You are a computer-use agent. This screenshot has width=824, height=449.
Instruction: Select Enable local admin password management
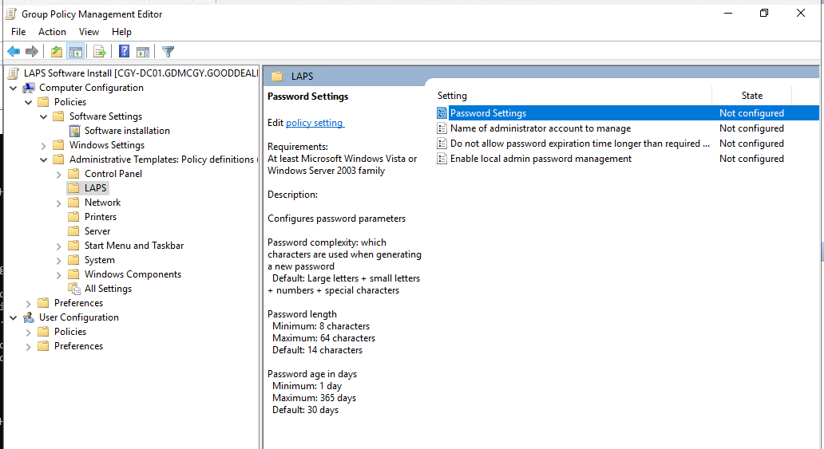coord(541,159)
